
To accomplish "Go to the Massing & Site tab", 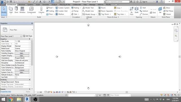I will [65, 5].
